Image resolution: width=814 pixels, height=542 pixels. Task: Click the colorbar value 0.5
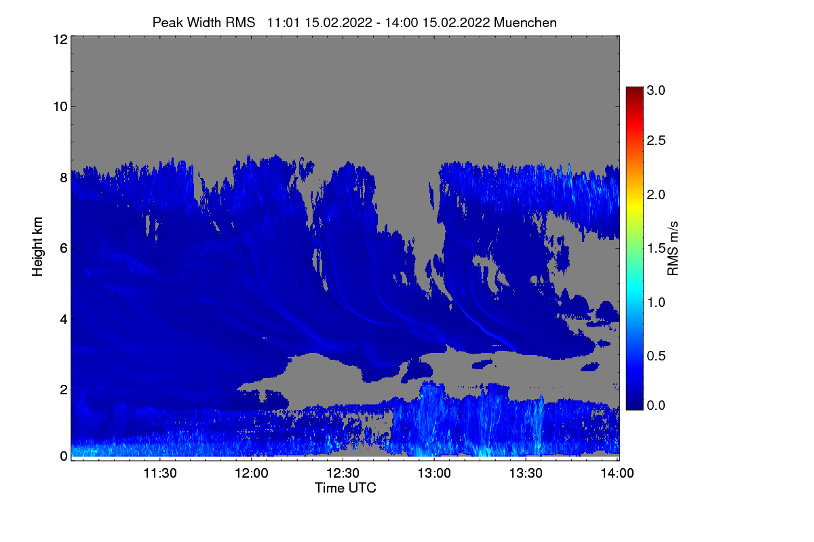[x=656, y=356]
